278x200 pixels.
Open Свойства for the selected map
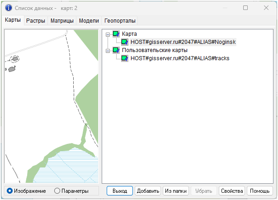point(232,191)
